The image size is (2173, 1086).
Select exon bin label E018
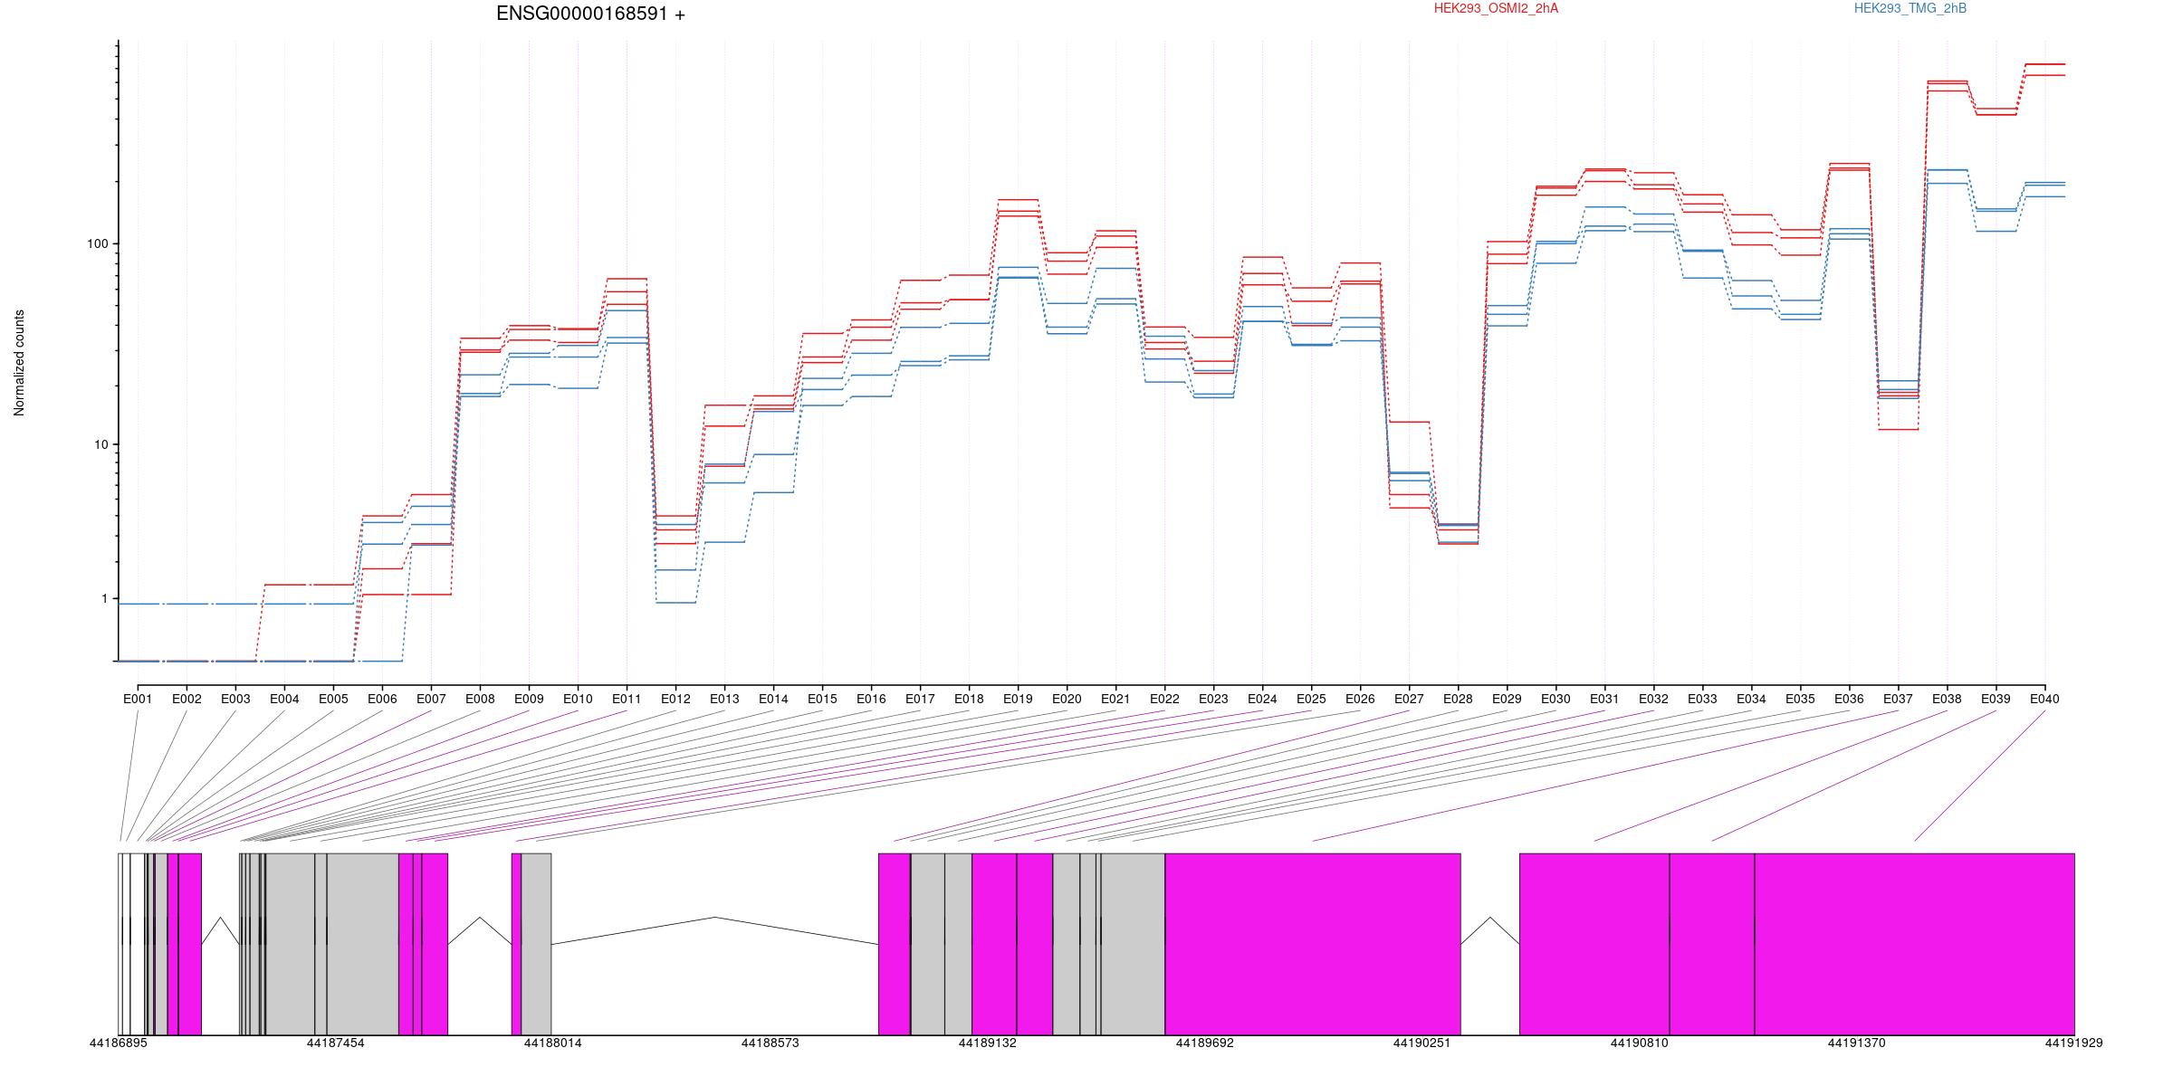pyautogui.click(x=969, y=699)
